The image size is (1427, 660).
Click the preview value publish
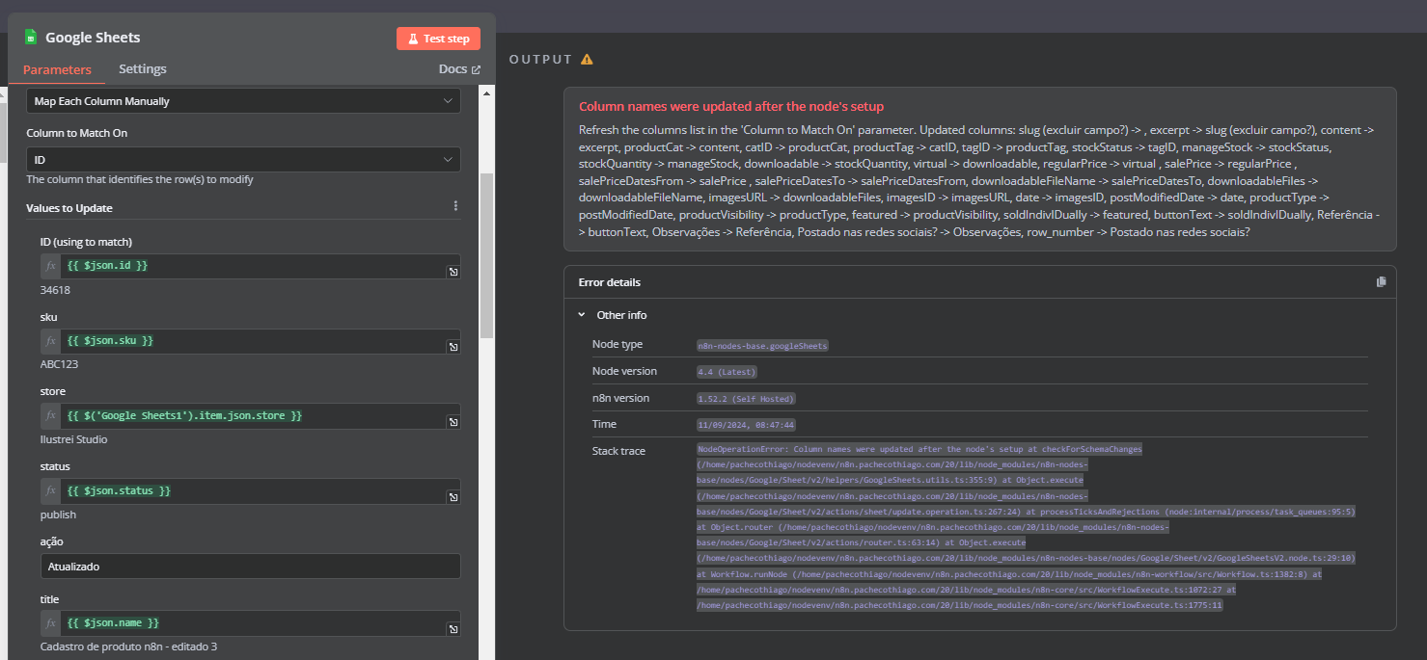[58, 515]
